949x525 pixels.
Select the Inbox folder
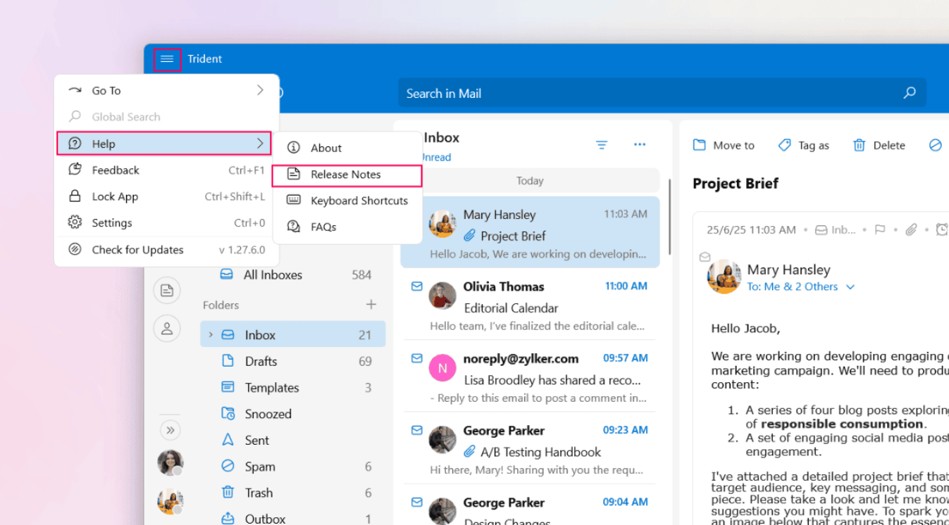click(x=293, y=335)
